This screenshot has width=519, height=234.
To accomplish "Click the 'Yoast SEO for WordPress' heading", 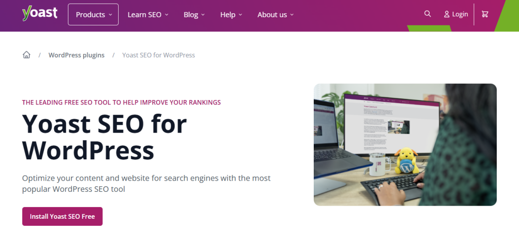I will pyautogui.click(x=104, y=137).
